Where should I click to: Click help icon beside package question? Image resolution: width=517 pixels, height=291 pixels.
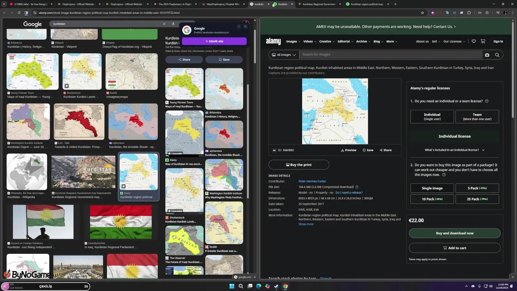[x=443, y=175]
